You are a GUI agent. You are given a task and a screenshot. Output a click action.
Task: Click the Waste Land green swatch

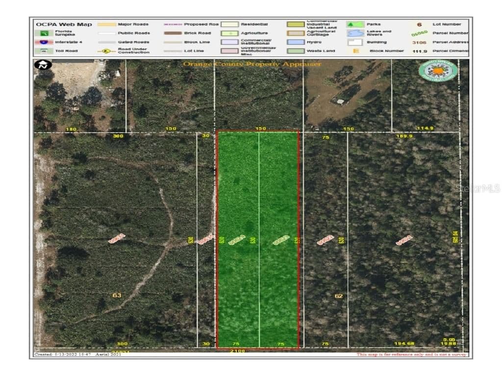click(296, 51)
